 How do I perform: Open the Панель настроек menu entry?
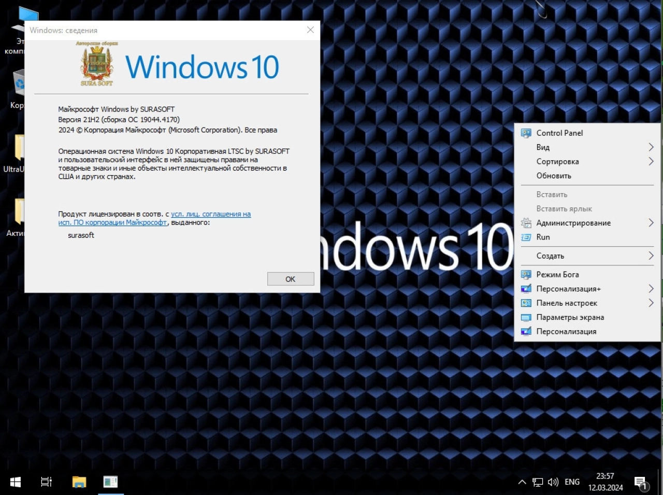click(x=587, y=303)
